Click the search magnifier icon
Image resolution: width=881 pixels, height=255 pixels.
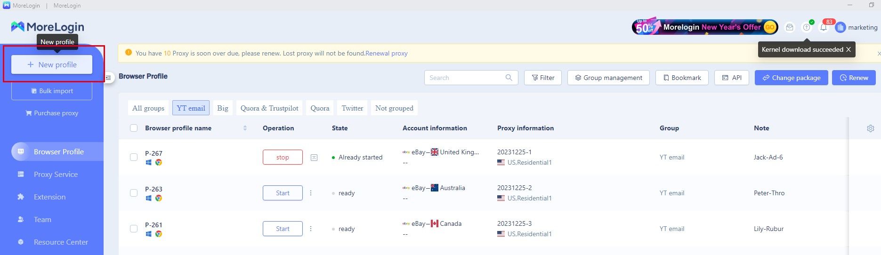coord(509,78)
